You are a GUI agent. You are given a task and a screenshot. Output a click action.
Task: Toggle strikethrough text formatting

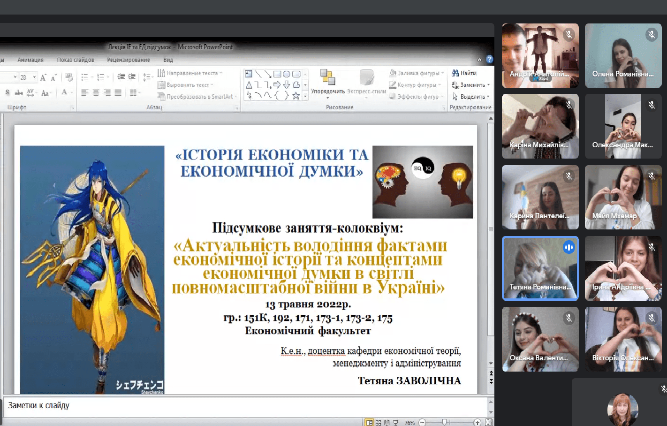[19, 93]
